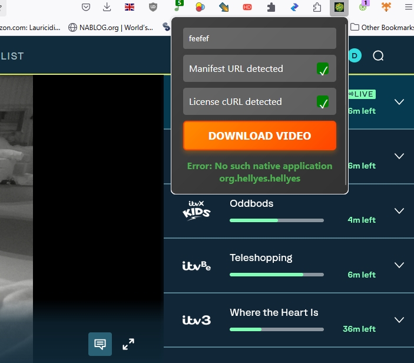The height and width of the screenshot is (363, 414).
Task: Click the extension icon with badge 1
Action: point(363,6)
